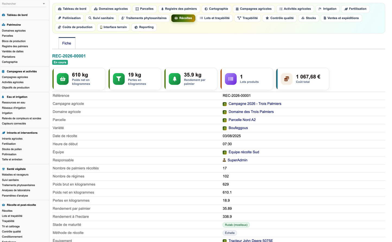Open Variétés de dattes in the sidebar
The height and width of the screenshot is (242, 392).
(x=13, y=51)
